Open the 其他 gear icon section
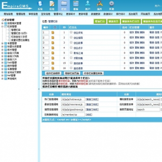Image resolution: width=162 pixels, height=162 pixels. pos(111,5)
